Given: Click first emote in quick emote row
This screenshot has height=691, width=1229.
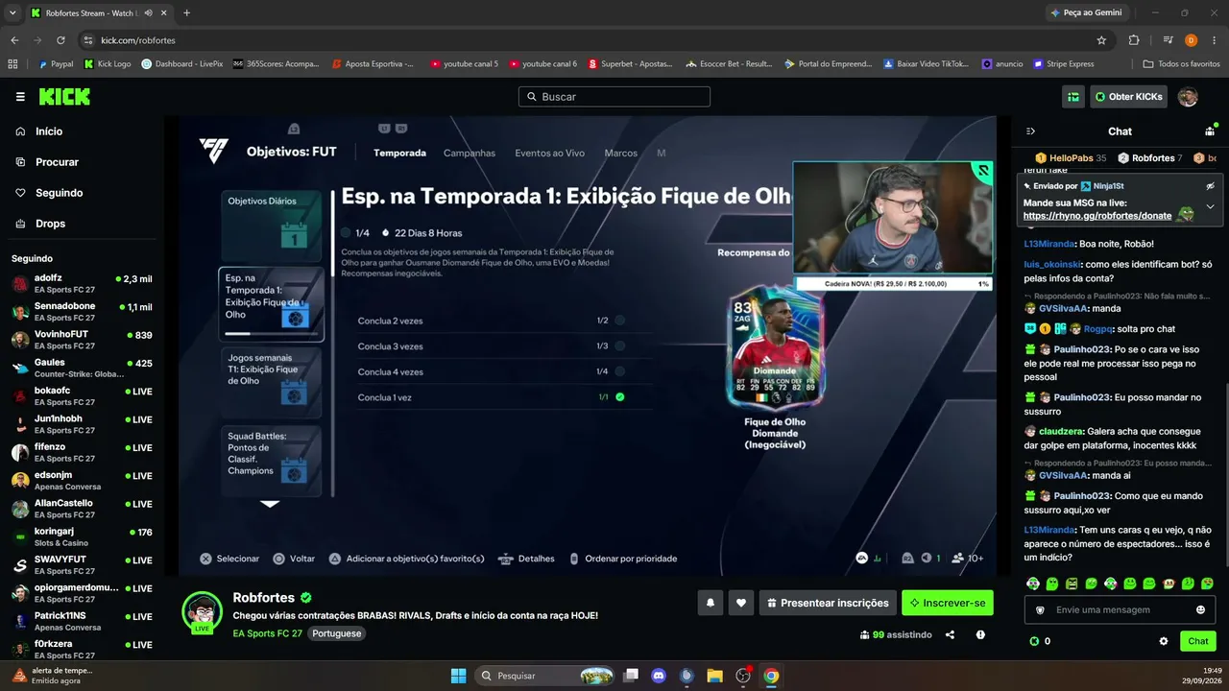Looking at the screenshot, I should (1033, 584).
